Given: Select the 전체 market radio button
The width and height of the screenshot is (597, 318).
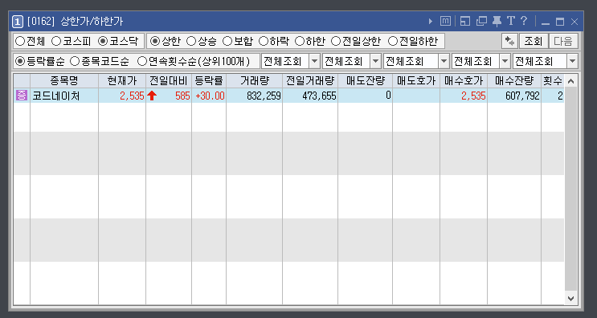Looking at the screenshot, I should coord(31,41).
